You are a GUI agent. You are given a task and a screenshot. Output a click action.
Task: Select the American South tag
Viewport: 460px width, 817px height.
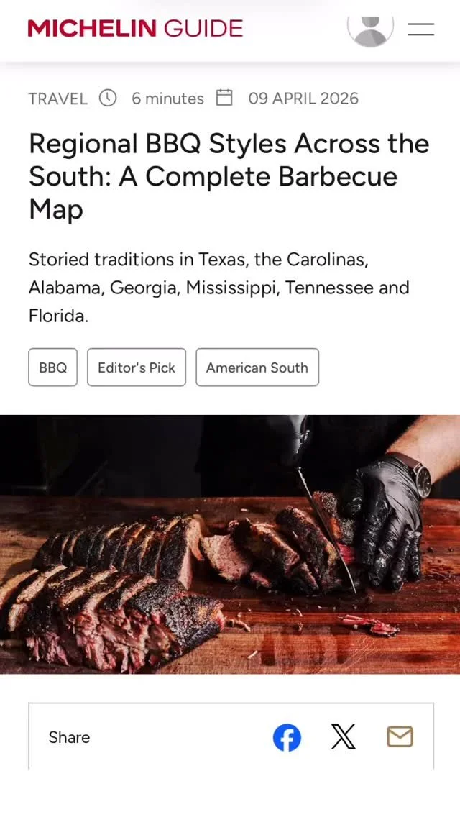pos(257,368)
